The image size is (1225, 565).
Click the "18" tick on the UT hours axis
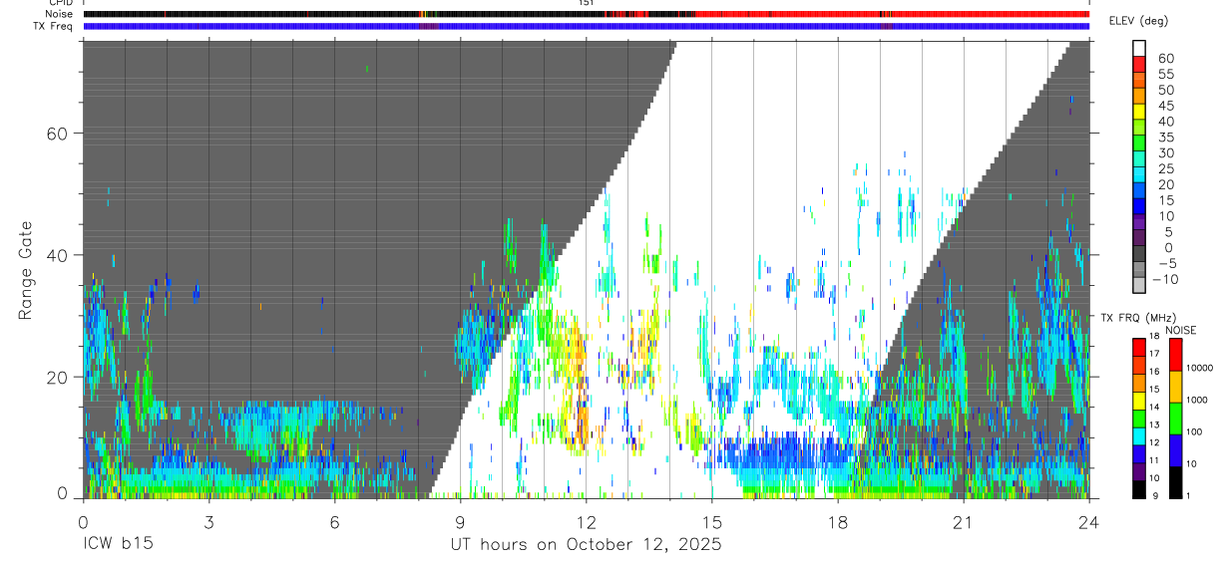pyautogui.click(x=837, y=522)
